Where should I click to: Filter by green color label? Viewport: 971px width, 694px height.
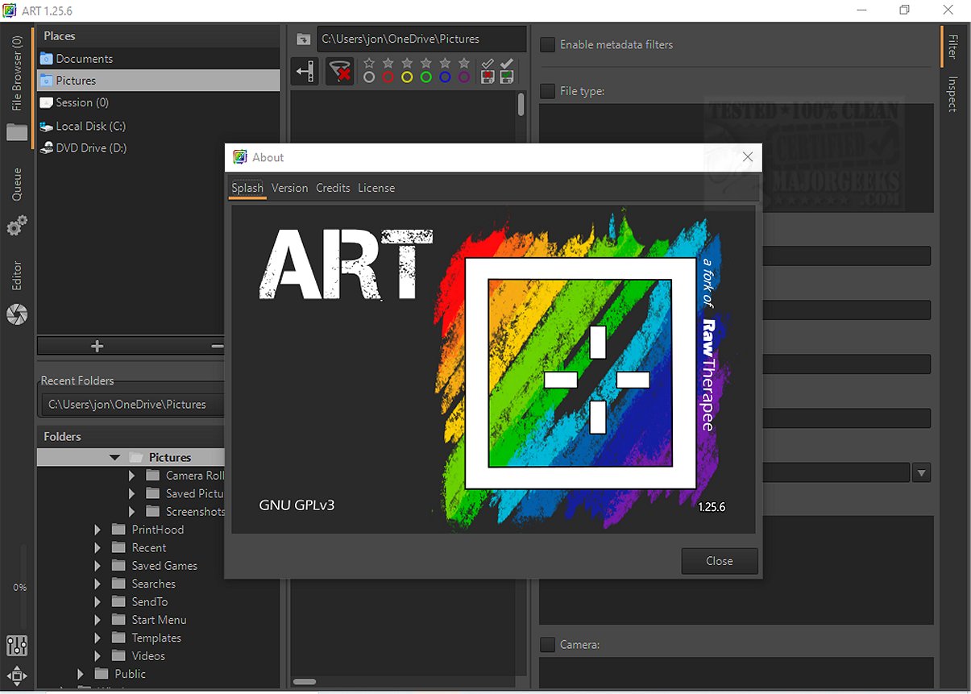tap(426, 78)
